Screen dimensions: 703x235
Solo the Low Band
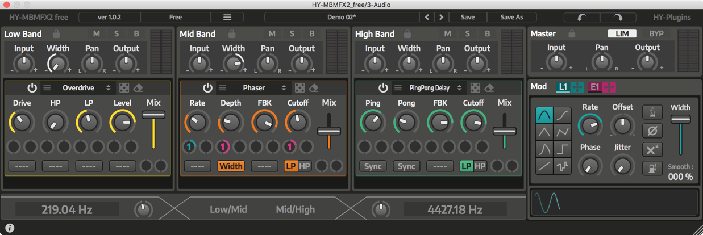point(117,34)
